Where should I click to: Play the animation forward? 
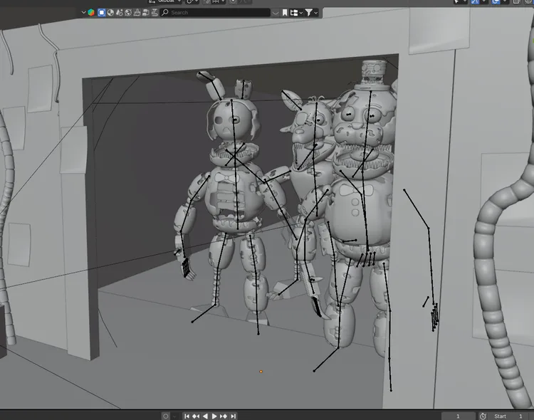214,416
